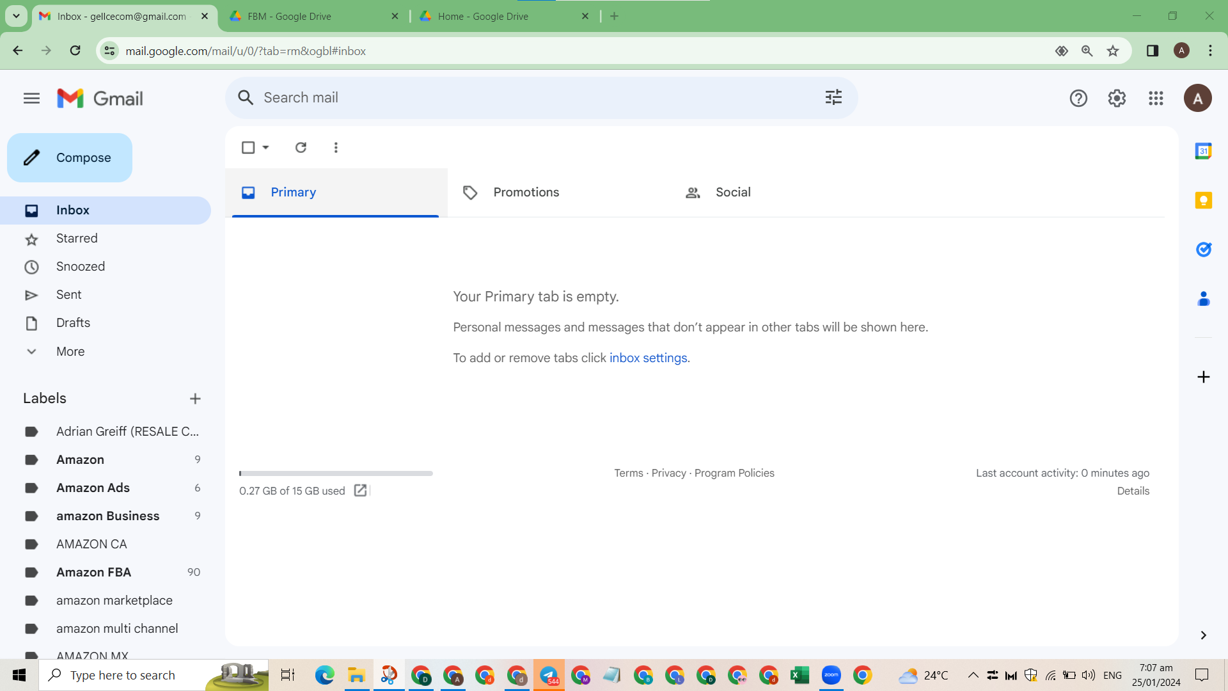Open Amazon FBA label
1228x691 pixels.
(106, 573)
